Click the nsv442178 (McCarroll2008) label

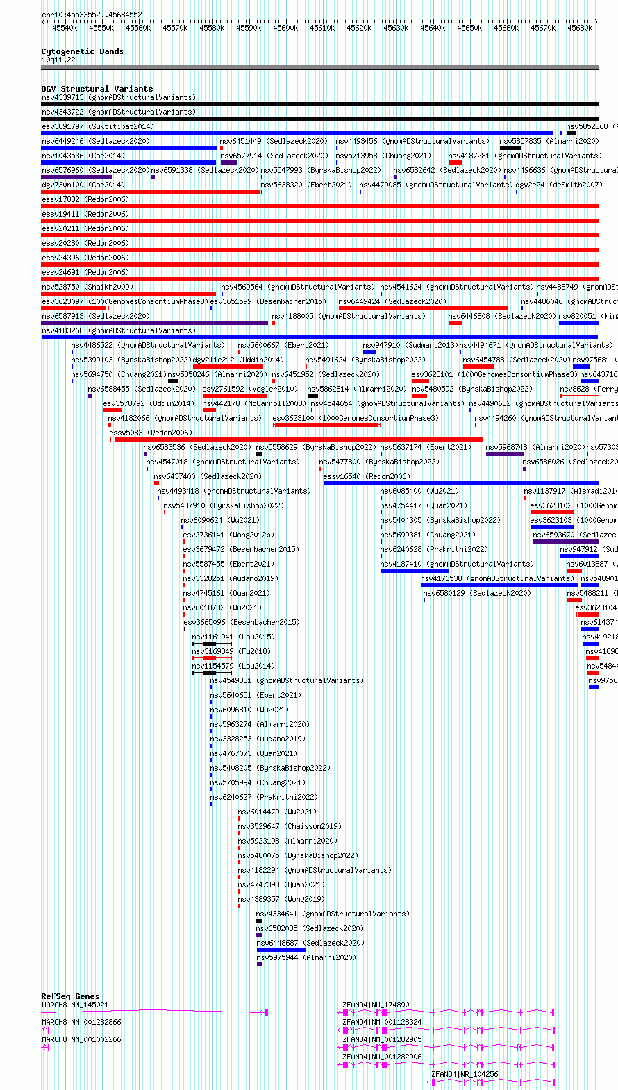(254, 403)
